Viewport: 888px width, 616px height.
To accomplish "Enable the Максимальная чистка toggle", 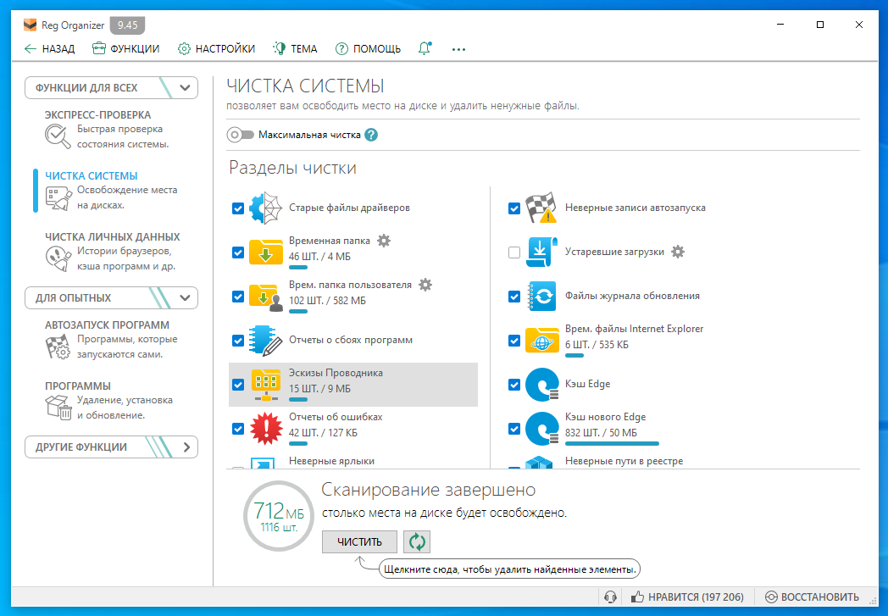I will point(241,135).
